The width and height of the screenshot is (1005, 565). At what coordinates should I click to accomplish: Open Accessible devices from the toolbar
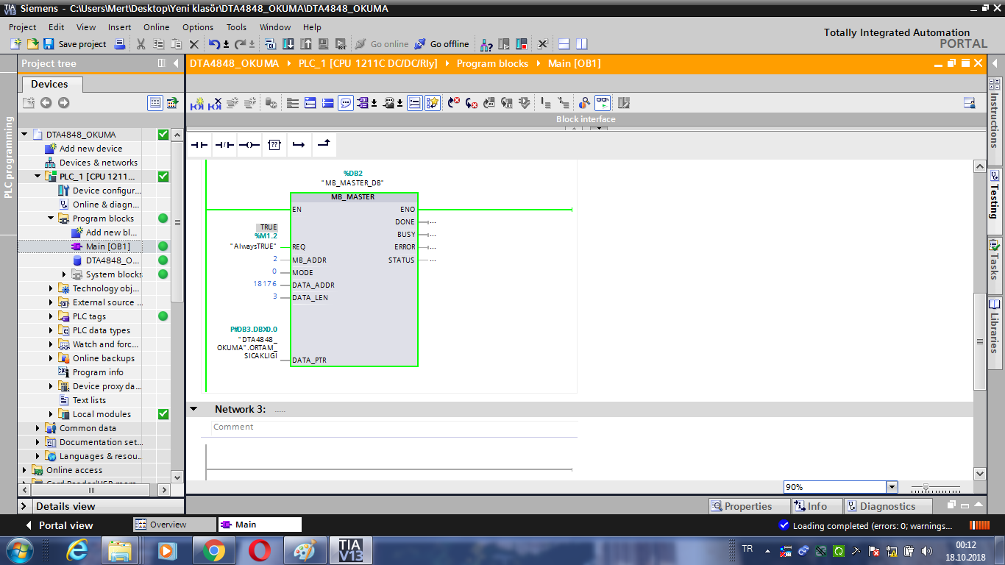point(486,44)
